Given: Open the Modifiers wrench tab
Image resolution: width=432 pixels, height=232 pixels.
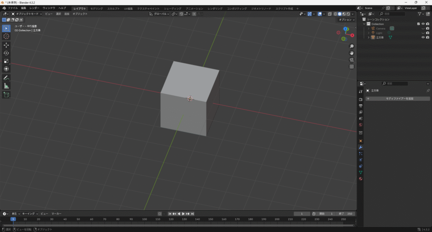Looking at the screenshot, I should (360, 147).
